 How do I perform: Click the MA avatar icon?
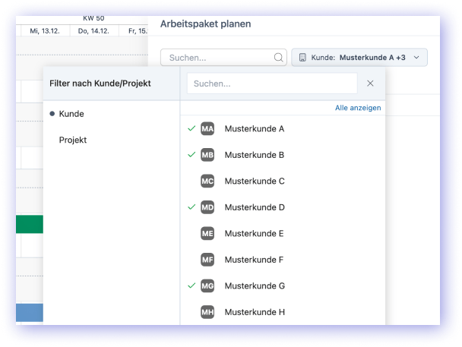[207, 129]
